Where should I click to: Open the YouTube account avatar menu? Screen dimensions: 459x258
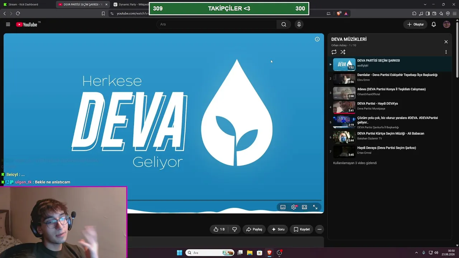(446, 24)
